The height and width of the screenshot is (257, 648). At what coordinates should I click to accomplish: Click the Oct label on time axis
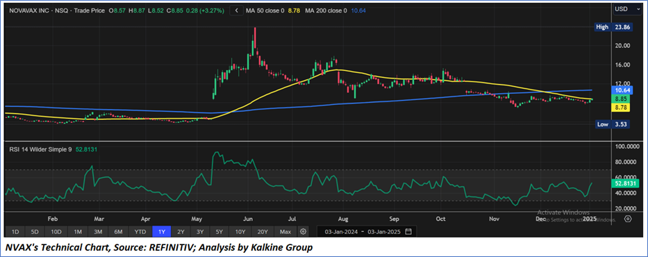(440, 219)
